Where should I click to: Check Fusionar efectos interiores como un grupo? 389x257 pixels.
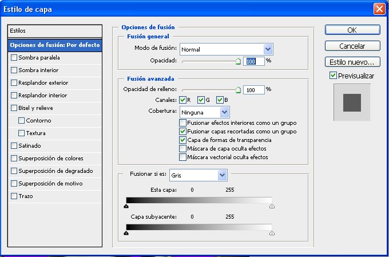coord(183,123)
